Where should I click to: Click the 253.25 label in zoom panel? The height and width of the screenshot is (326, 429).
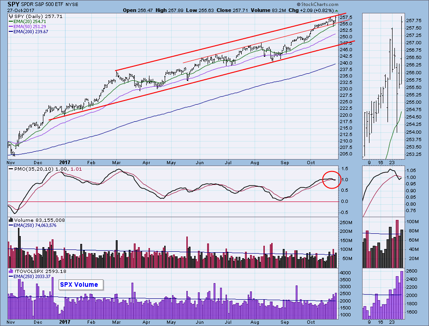click(x=414, y=154)
